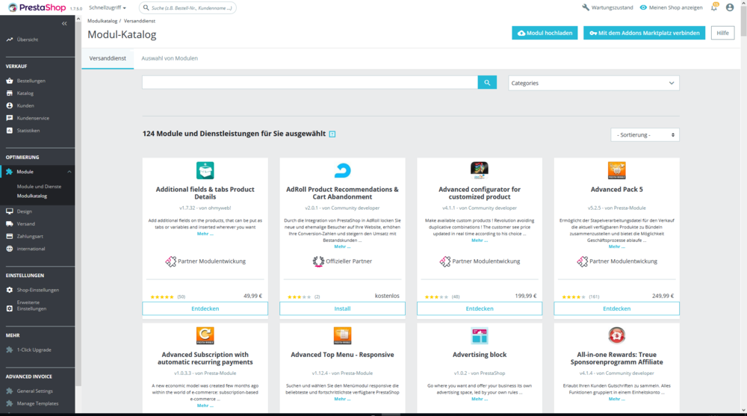Click the Statistiken chart icon in sidebar
Screen dimensions: 747x416
click(x=10, y=130)
